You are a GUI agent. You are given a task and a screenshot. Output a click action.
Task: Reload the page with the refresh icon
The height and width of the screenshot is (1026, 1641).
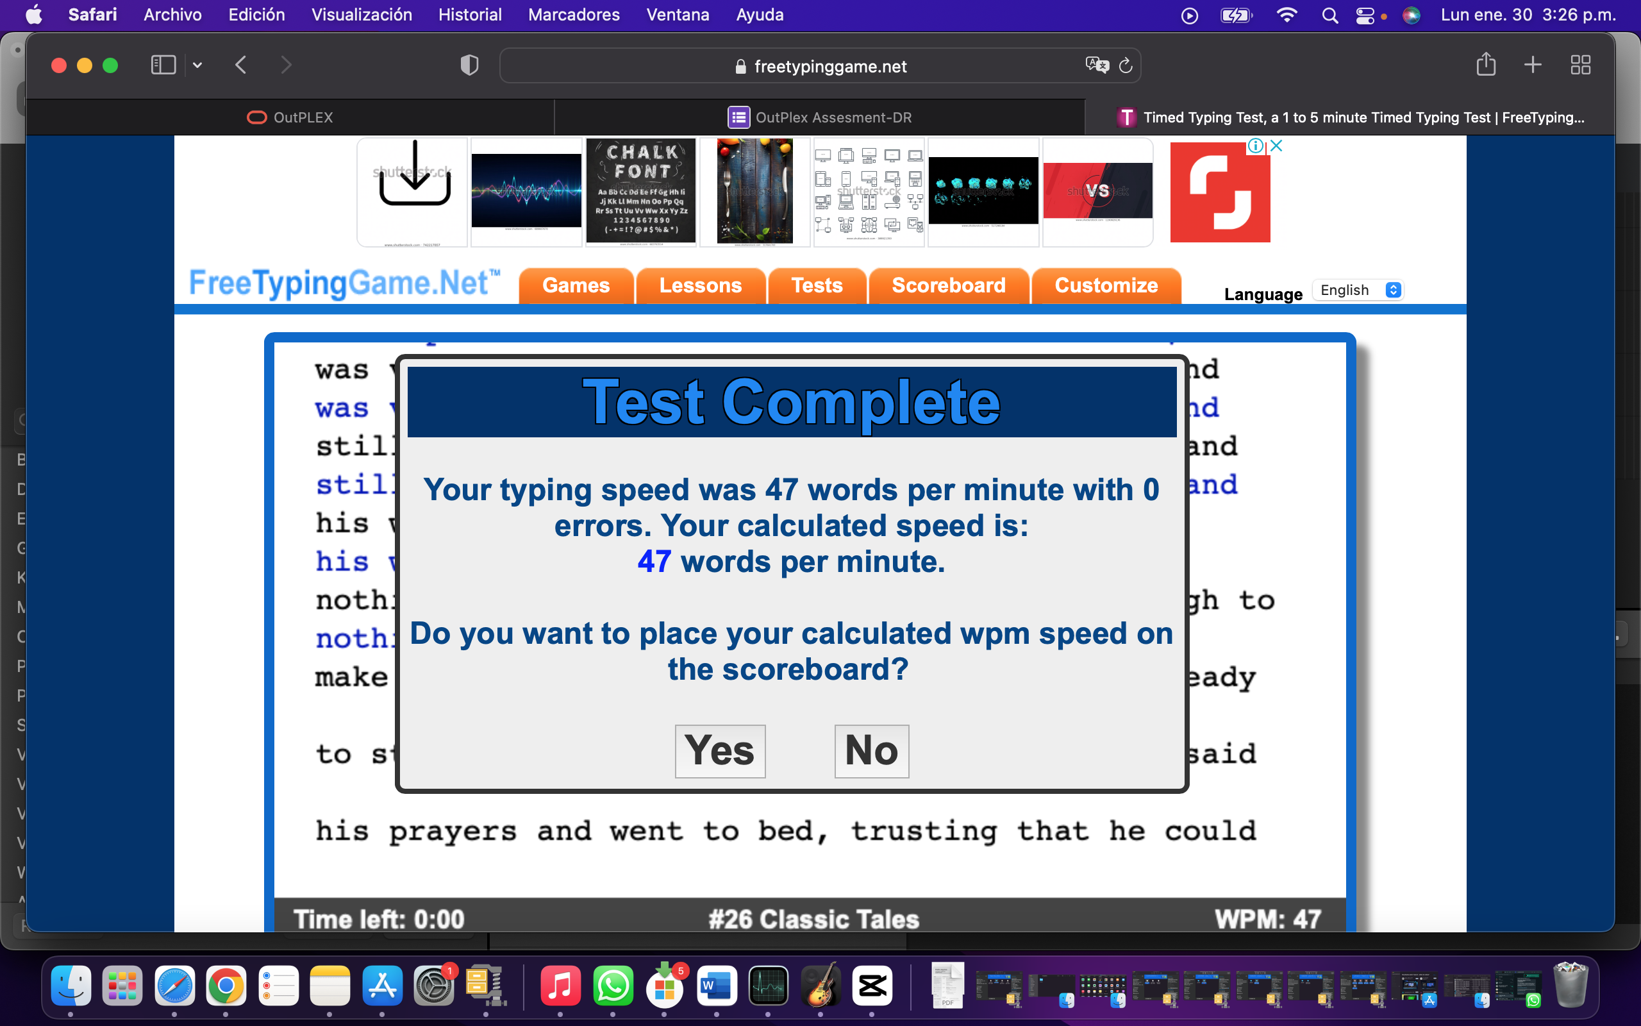click(1126, 65)
